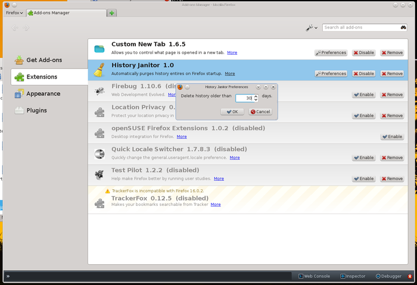Open the Firefox application menu
The height and width of the screenshot is (285, 417).
click(x=14, y=12)
